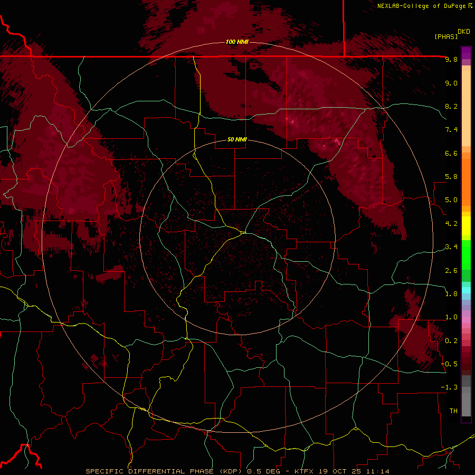
Task: Click the 1.8 scale value
Action: pyautogui.click(x=451, y=294)
